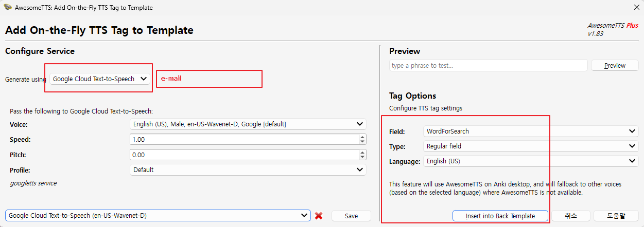Increase the Speed value with the up arrow
The height and width of the screenshot is (227, 644).
(x=362, y=137)
